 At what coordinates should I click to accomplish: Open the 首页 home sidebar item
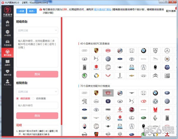tap(7, 23)
